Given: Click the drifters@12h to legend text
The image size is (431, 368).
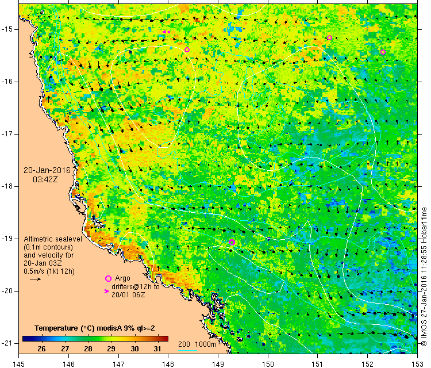Looking at the screenshot, I should click(136, 286).
